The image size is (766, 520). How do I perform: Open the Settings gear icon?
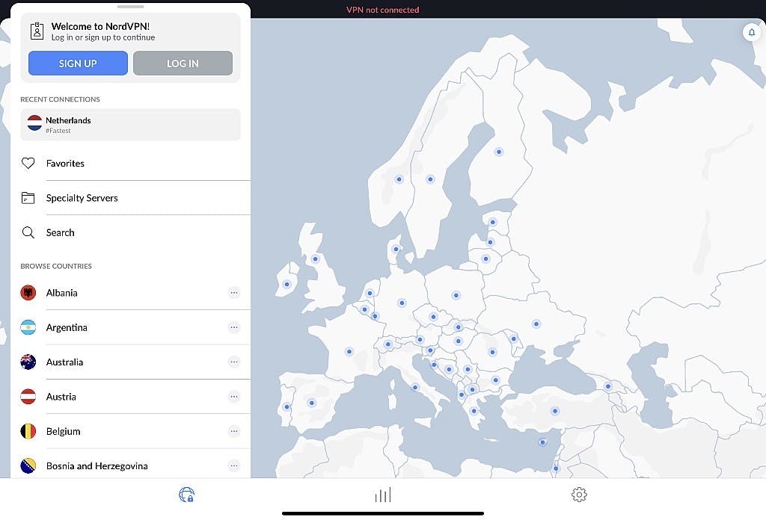click(x=578, y=495)
